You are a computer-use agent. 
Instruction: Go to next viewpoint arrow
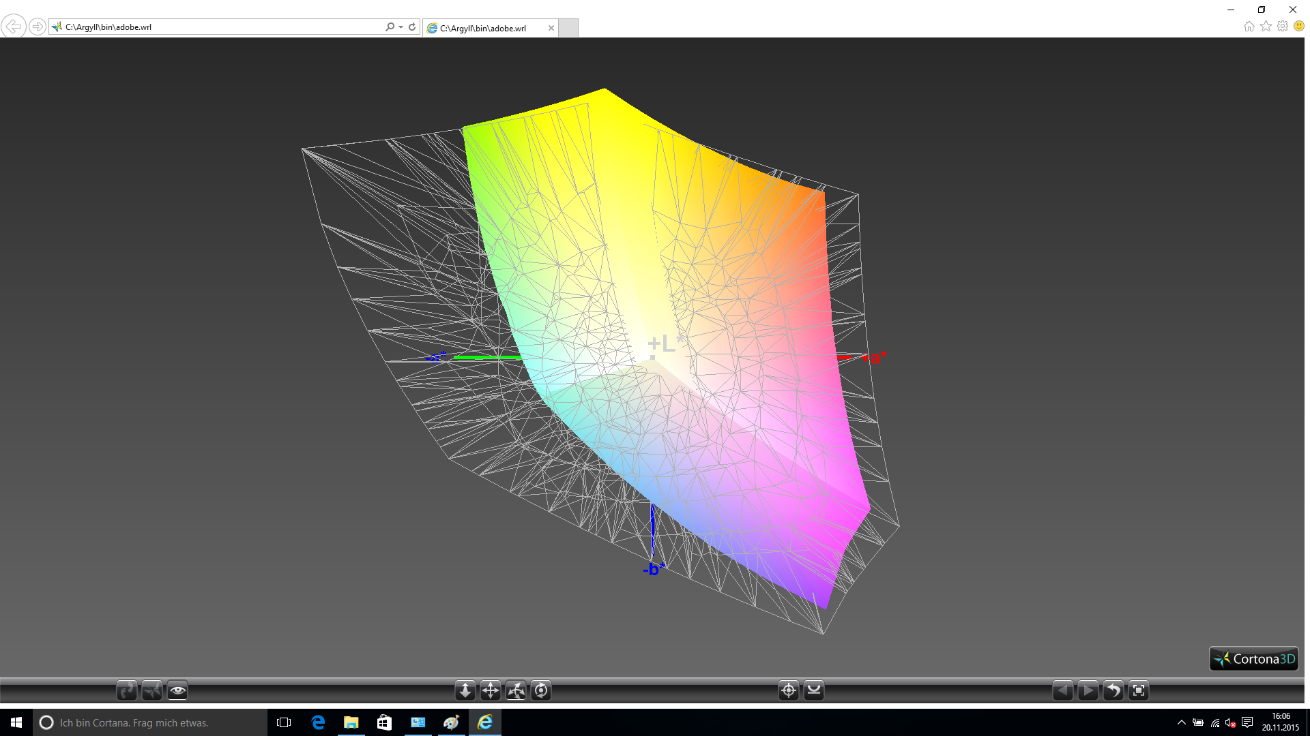click(x=1088, y=691)
